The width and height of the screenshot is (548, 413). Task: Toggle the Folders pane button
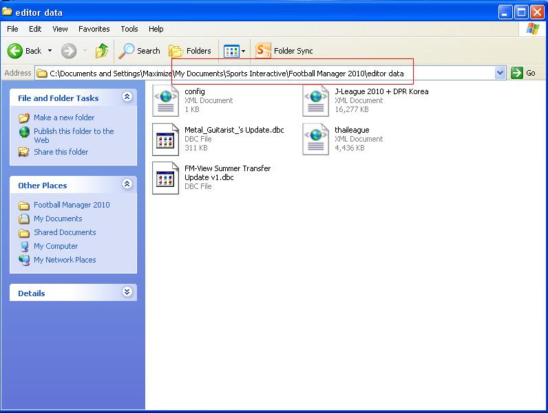[x=190, y=51]
